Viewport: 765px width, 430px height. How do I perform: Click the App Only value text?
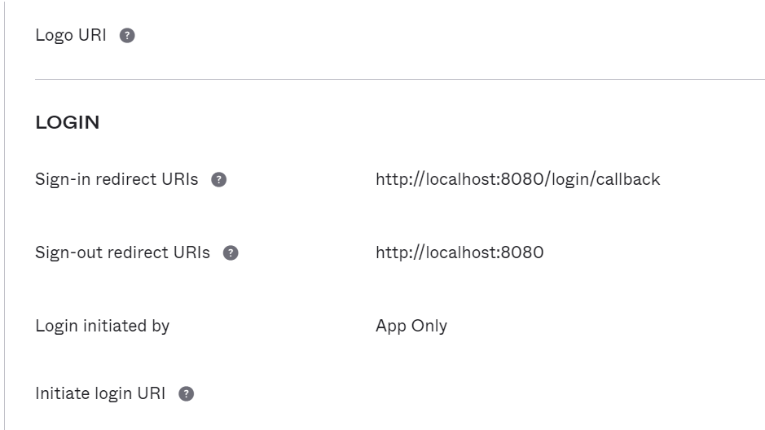pos(411,326)
